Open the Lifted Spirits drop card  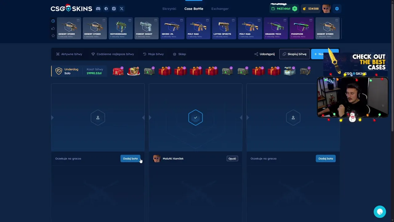tap(224, 28)
